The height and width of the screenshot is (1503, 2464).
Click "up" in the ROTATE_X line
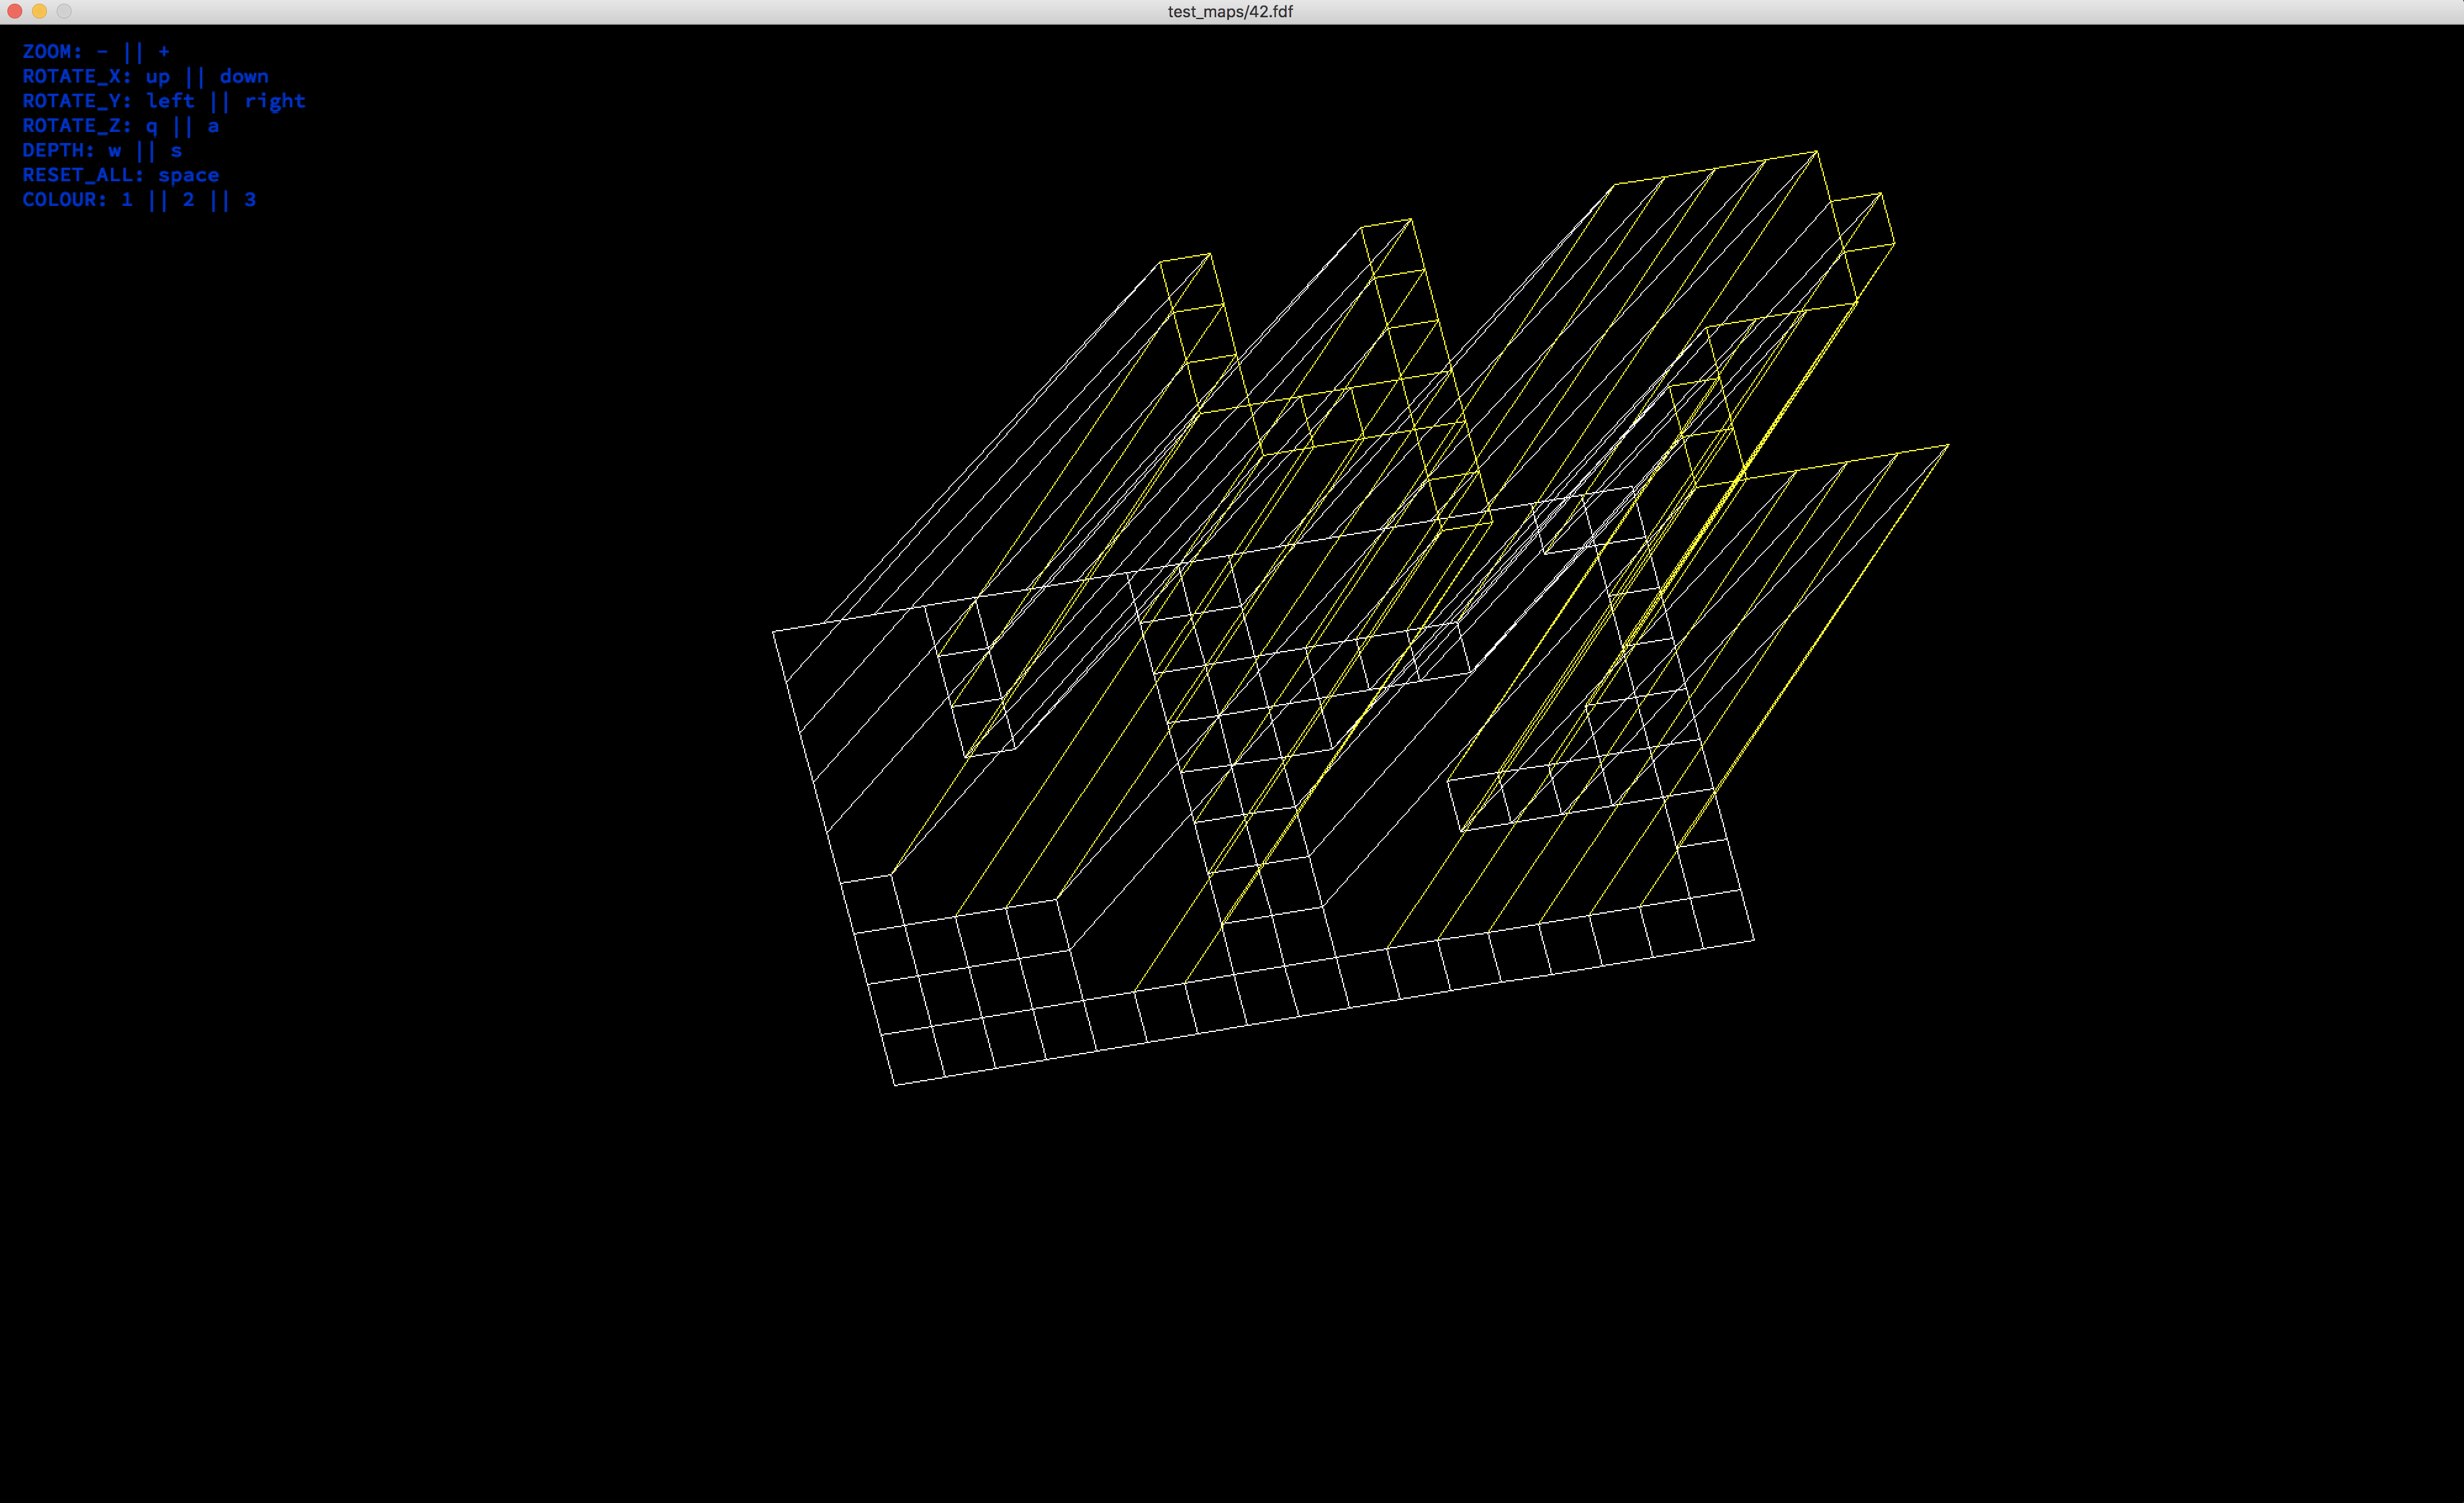158,77
